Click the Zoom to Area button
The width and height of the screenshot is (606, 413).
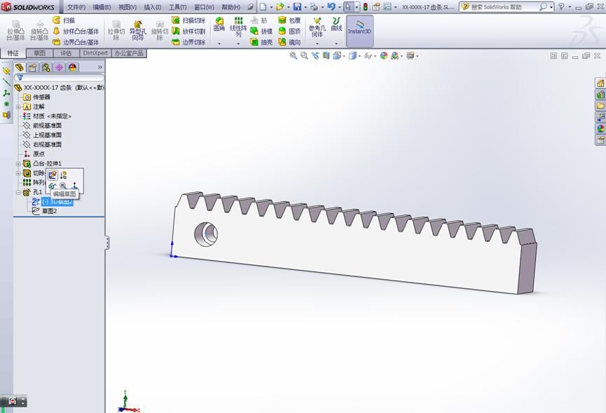[x=303, y=55]
